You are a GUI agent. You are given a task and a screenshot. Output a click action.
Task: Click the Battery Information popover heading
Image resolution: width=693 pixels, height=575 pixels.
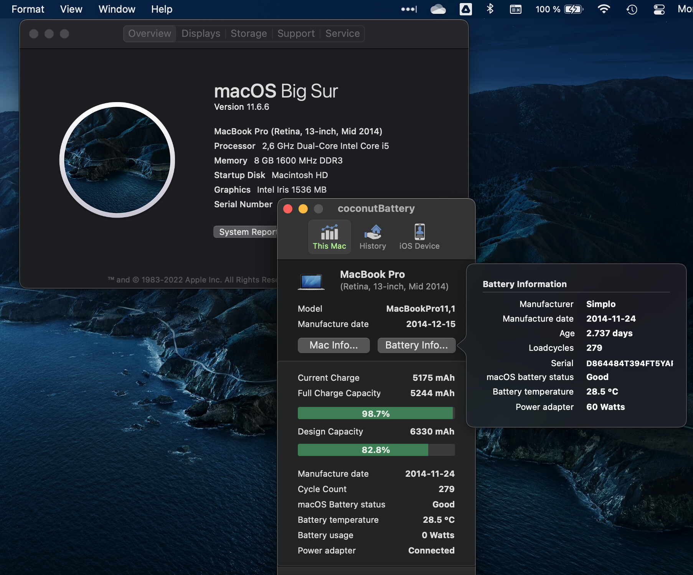click(525, 284)
